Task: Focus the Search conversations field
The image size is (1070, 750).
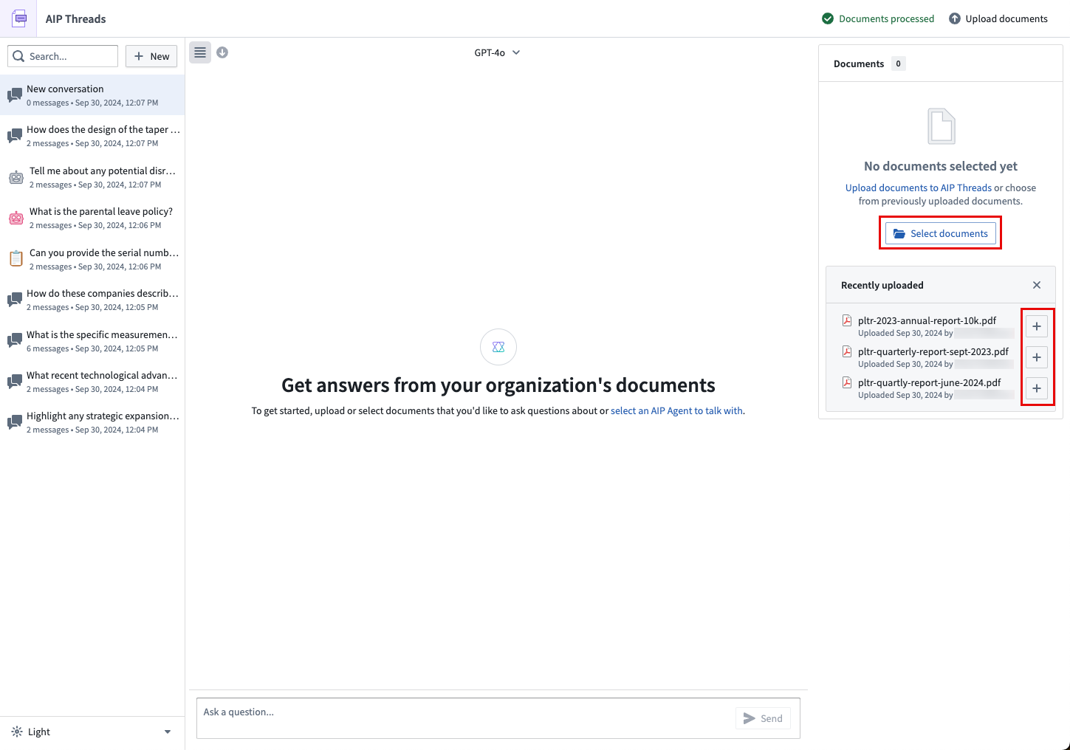Action: point(63,56)
